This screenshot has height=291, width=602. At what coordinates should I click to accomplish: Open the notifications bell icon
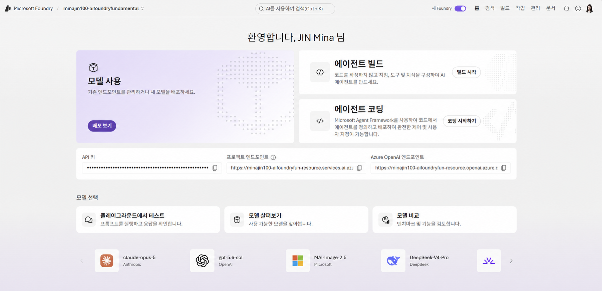coord(566,8)
